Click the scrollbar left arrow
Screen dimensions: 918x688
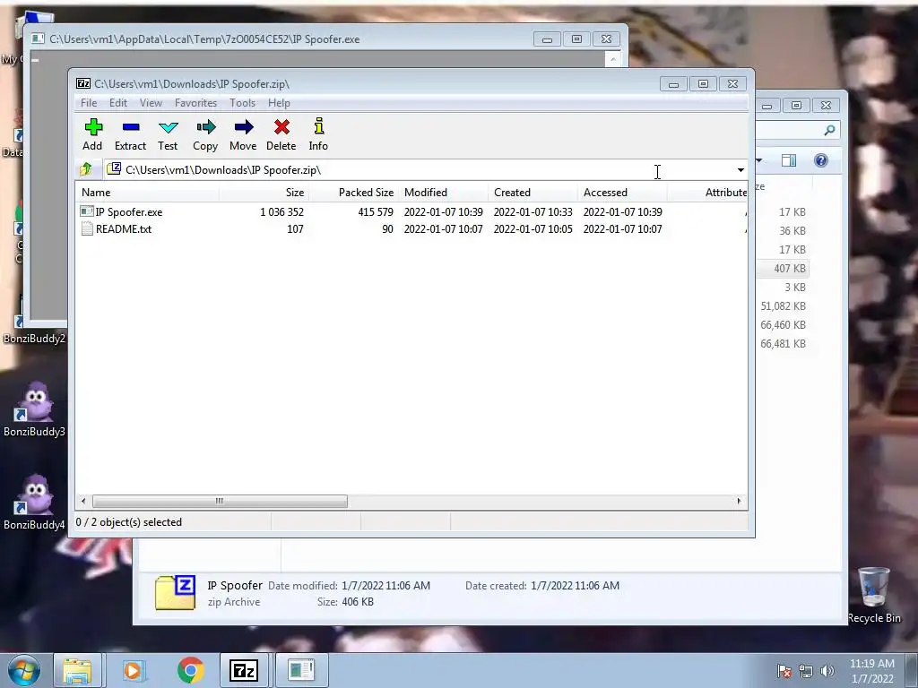(83, 501)
